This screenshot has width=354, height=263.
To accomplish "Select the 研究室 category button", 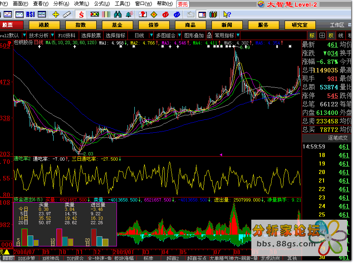I will [300, 25].
